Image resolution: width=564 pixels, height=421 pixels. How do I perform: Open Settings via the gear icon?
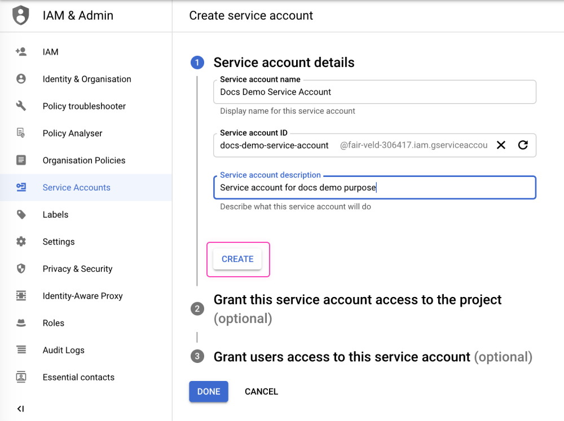coord(20,241)
